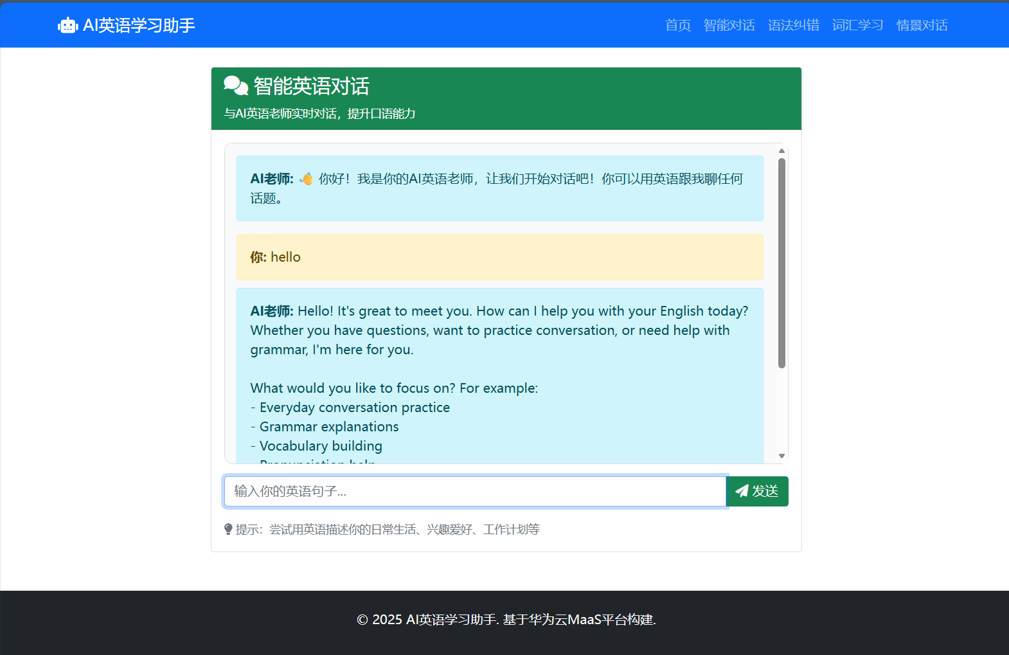Click the AI英语学习助手 brand title
This screenshot has height=655, width=1009.
click(x=139, y=25)
